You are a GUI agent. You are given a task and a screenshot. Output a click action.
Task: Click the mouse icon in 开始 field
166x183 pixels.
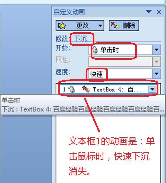pos(95,50)
